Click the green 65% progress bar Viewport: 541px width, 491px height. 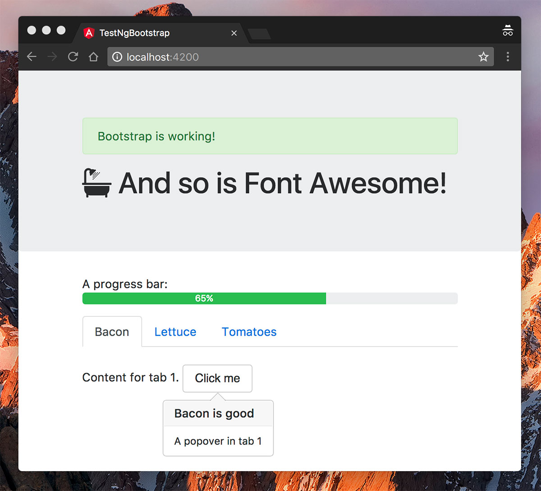[x=204, y=298]
